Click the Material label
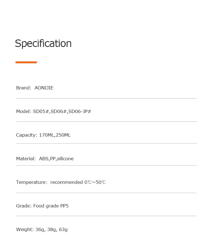Screen dimensions: 219x238 pyautogui.click(x=26, y=159)
